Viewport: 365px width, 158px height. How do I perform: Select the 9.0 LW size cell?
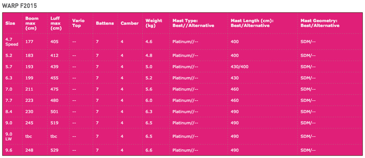click(x=9, y=136)
